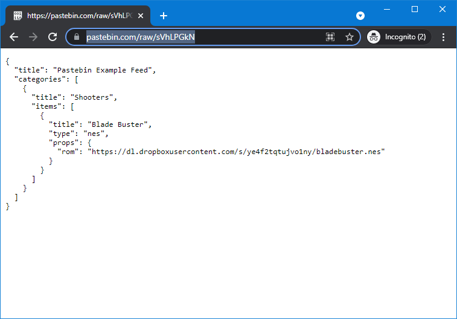457x319 pixels.
Task: Click the "rom" key text
Action: pyautogui.click(x=68, y=152)
